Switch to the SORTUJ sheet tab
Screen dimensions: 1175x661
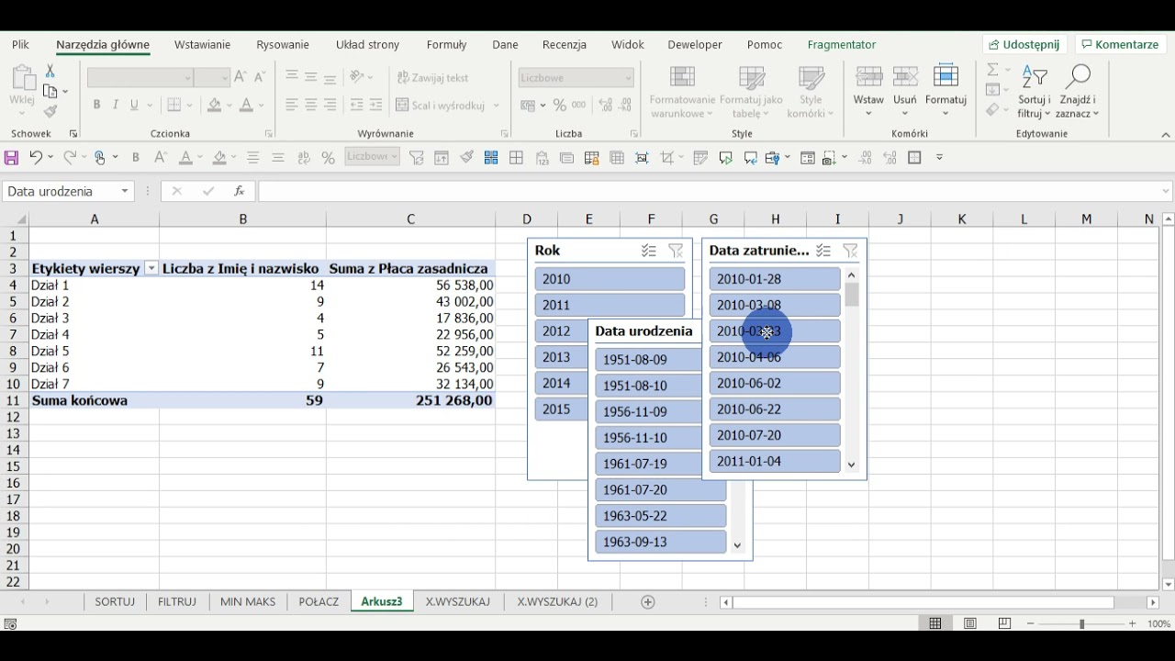coord(115,602)
